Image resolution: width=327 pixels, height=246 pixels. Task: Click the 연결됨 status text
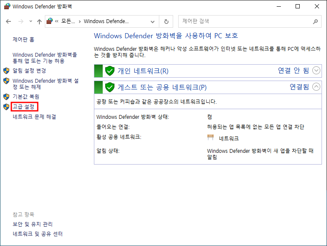click(299, 87)
